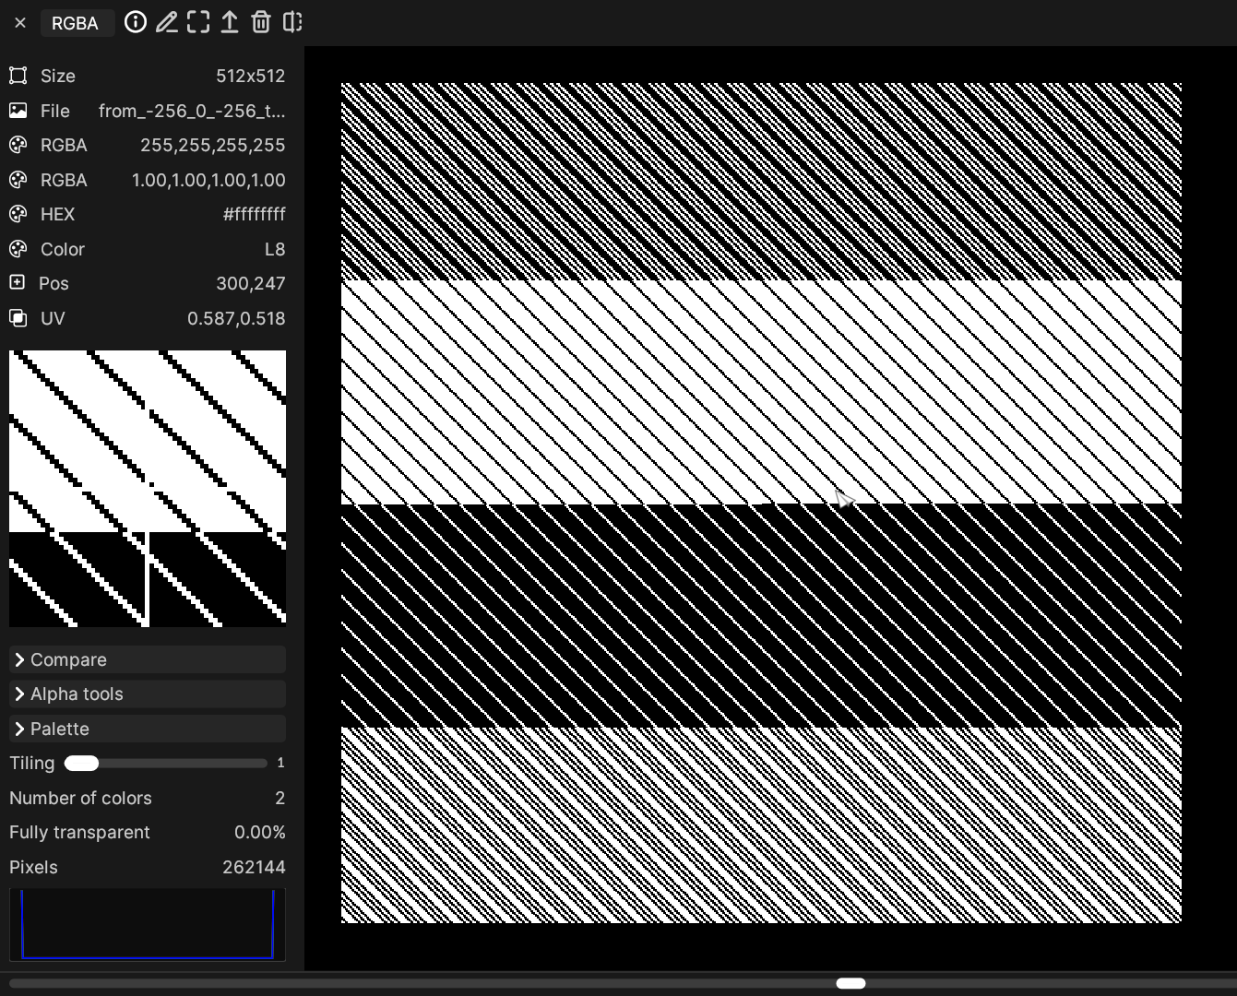Expand the Palette section
The image size is (1237, 996).
pyautogui.click(x=148, y=729)
